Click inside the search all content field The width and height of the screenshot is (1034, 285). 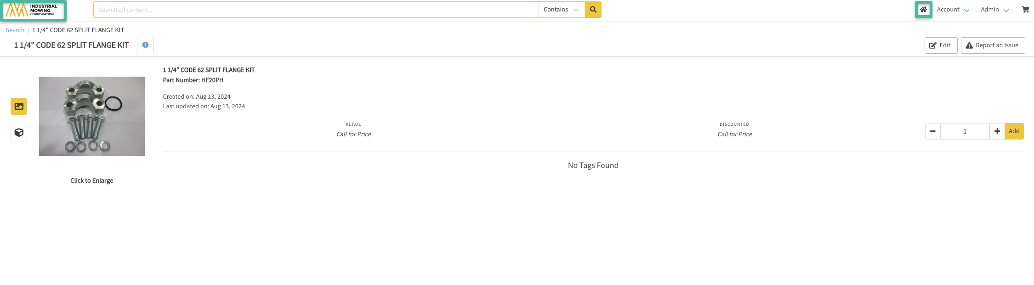tap(315, 10)
